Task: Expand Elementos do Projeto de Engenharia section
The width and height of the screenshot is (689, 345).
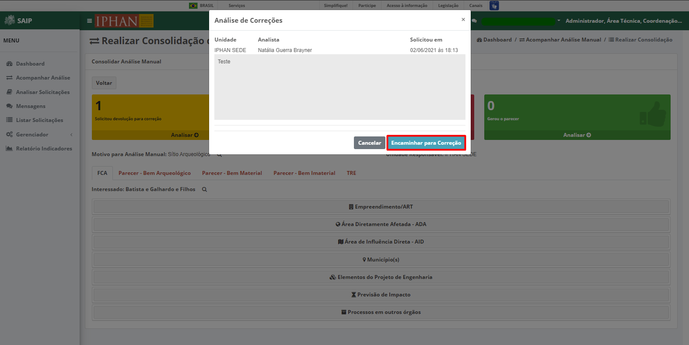Action: pos(381,277)
